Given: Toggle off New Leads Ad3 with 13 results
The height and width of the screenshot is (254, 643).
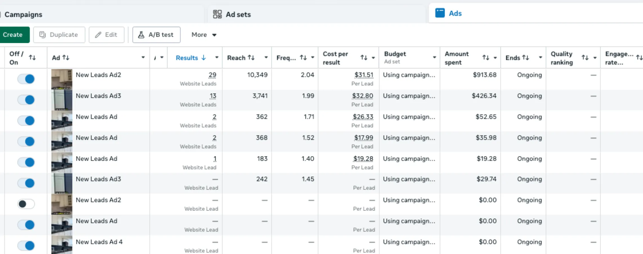Looking at the screenshot, I should [26, 100].
